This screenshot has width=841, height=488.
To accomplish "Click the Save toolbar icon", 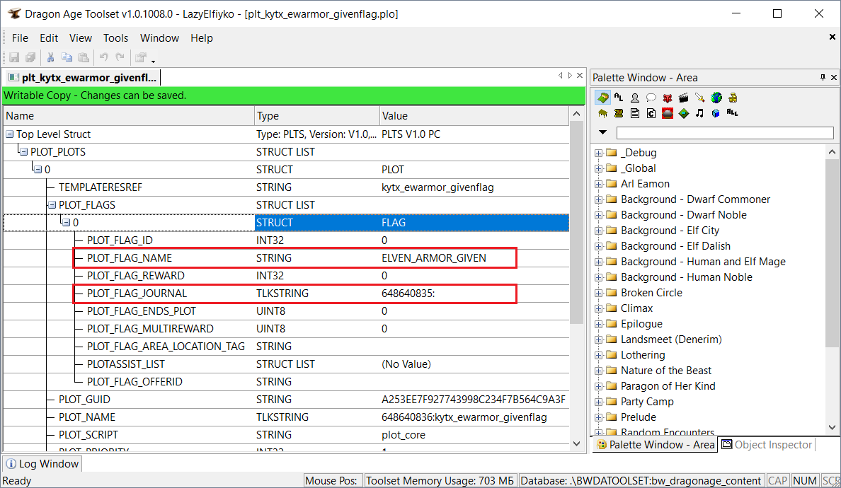I will [x=14, y=57].
